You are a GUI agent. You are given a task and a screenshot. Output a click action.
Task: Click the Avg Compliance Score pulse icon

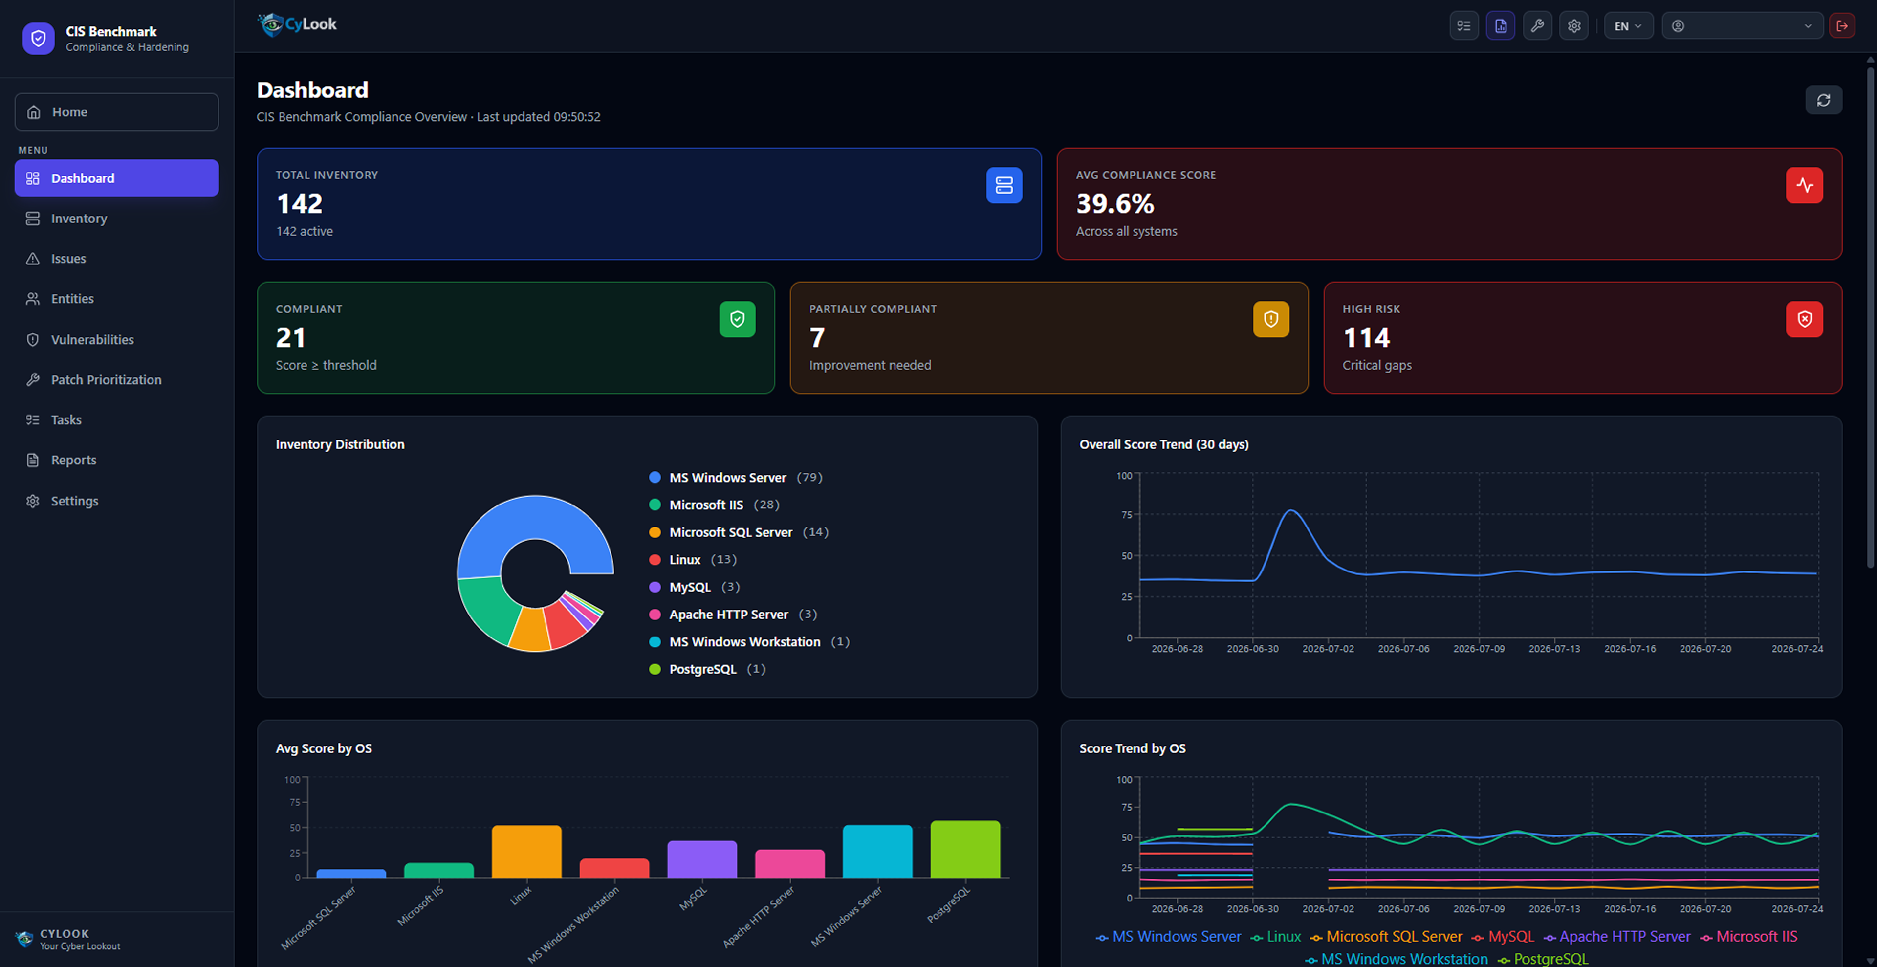coord(1804,185)
